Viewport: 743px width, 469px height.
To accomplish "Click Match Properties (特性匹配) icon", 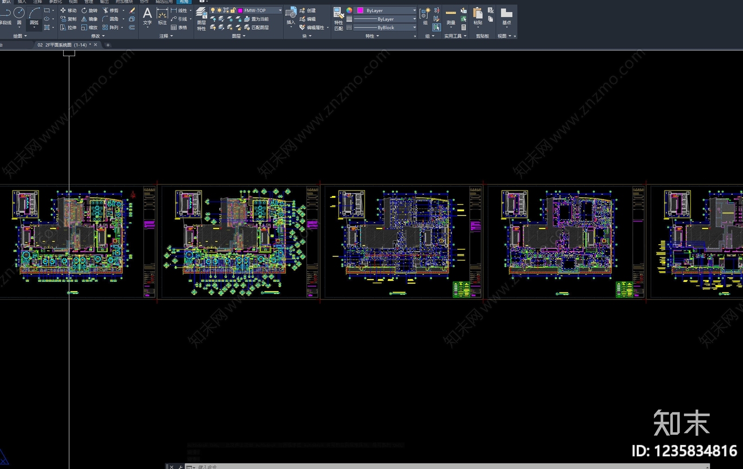I will (x=339, y=19).
